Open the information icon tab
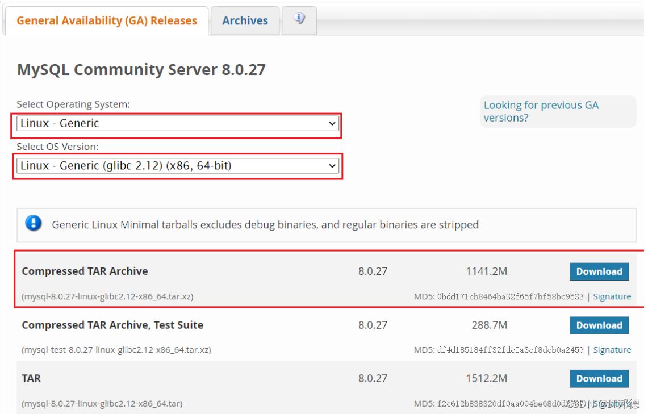 pyautogui.click(x=299, y=19)
